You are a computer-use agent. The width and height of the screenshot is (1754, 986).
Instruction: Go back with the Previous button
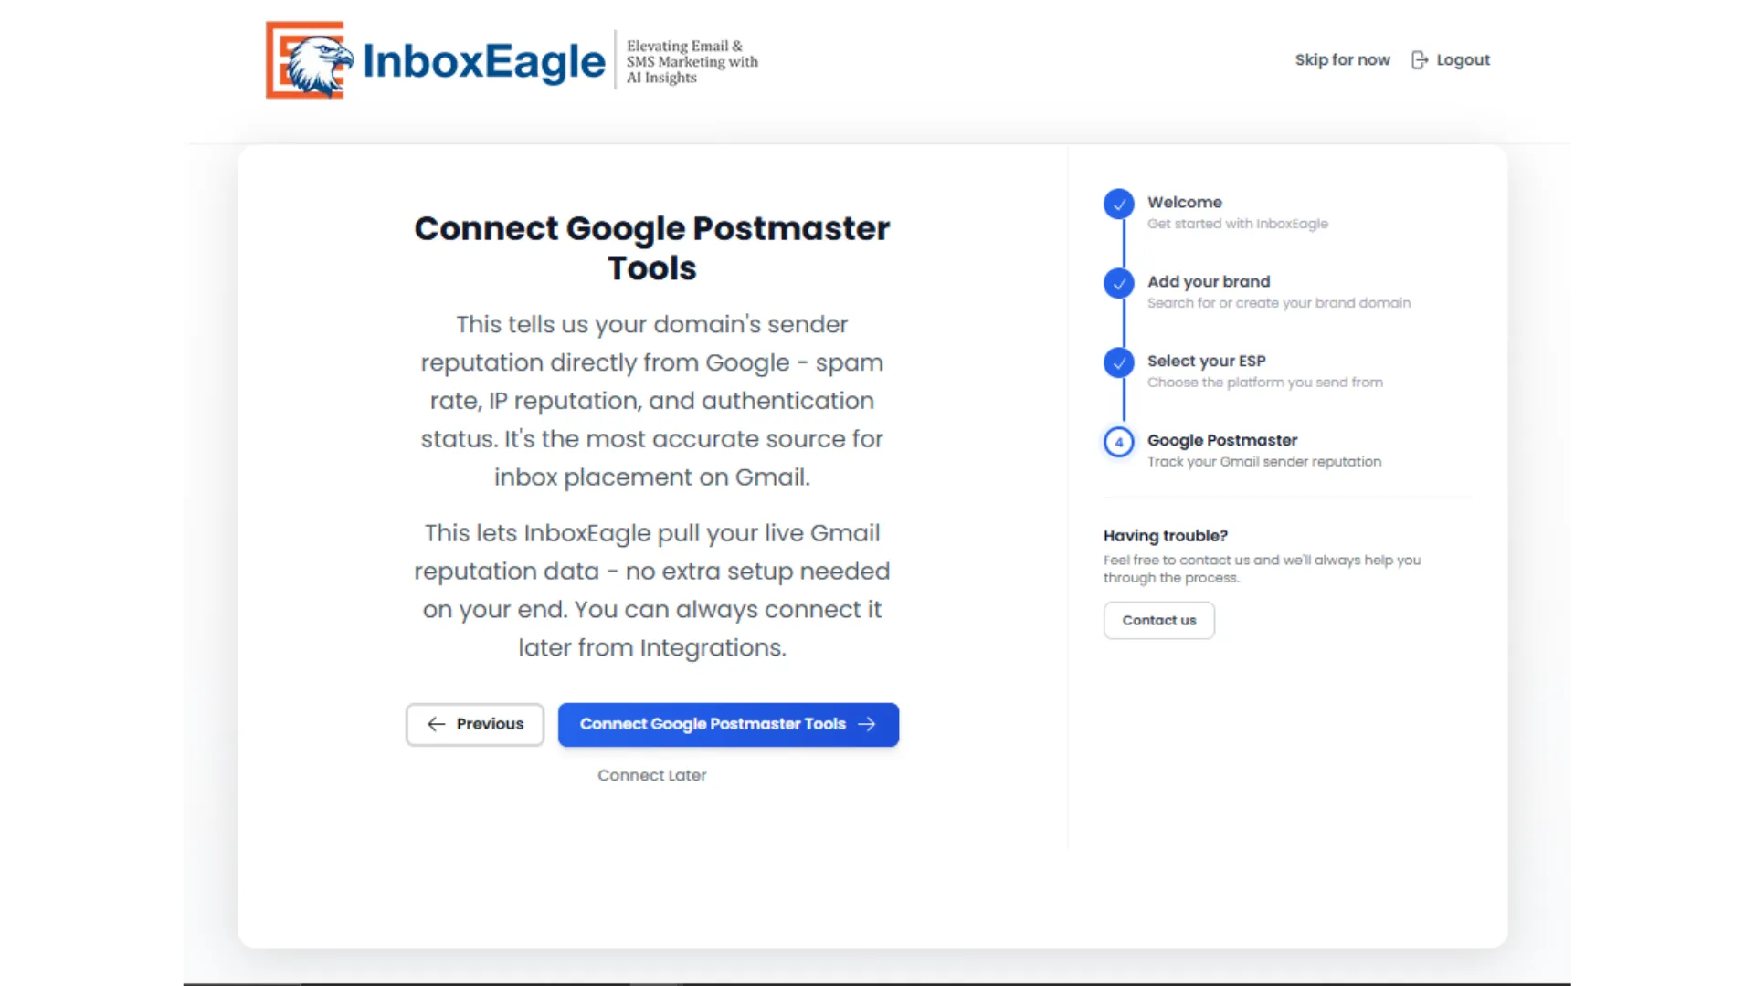(x=475, y=724)
